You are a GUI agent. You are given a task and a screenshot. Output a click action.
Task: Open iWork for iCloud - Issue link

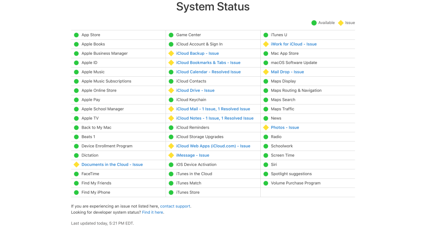[293, 44]
